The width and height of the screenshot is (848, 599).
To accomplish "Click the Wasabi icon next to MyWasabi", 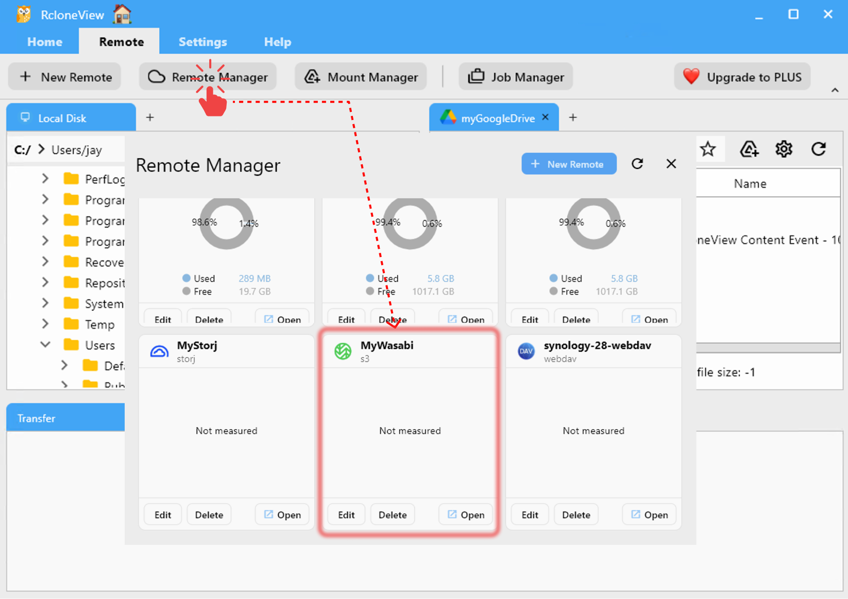I will [x=342, y=351].
